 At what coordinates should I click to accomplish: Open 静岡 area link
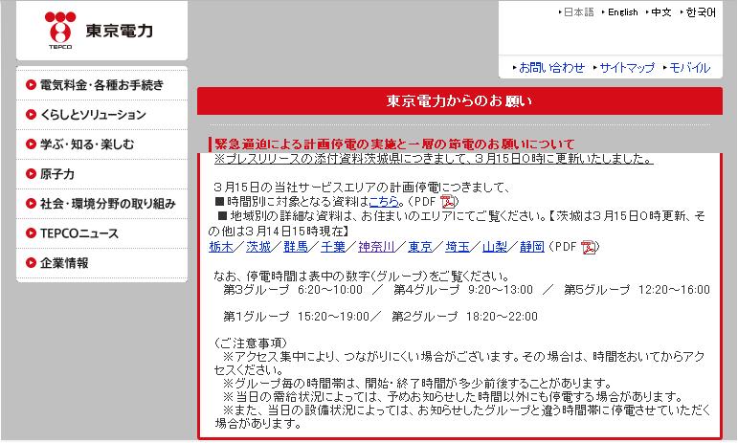point(532,247)
